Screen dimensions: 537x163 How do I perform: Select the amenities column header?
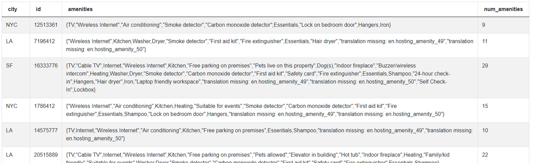click(x=80, y=9)
